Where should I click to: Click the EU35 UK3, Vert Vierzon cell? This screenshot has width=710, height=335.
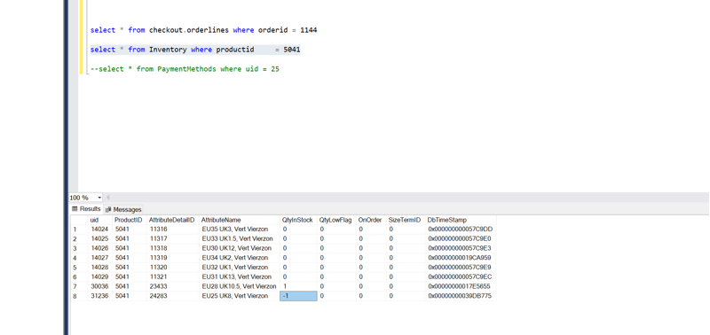[239, 230]
